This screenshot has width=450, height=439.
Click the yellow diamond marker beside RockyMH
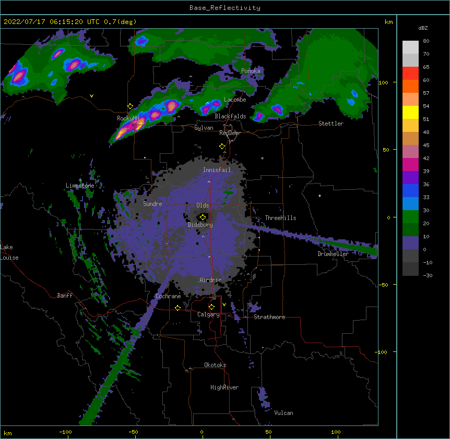pyautogui.click(x=130, y=106)
